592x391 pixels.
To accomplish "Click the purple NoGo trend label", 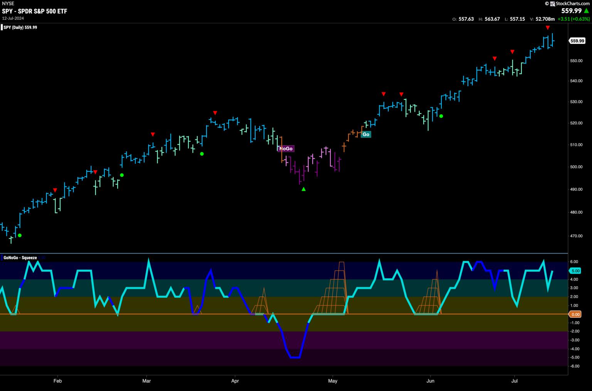I will click(286, 149).
